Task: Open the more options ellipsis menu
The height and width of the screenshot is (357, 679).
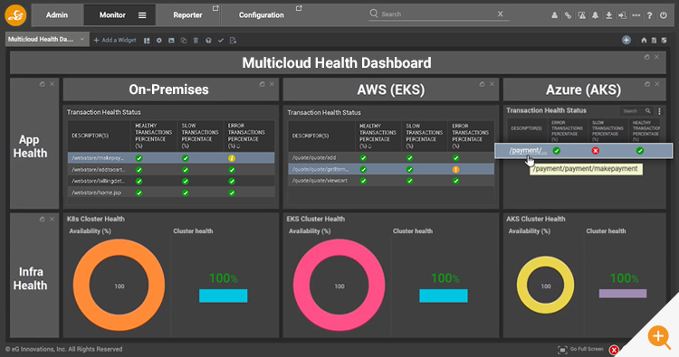Action: pyautogui.click(x=636, y=15)
